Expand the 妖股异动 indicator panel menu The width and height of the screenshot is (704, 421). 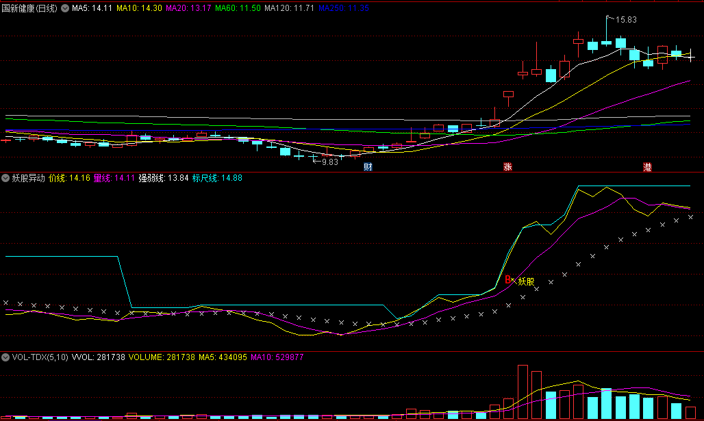(5, 178)
